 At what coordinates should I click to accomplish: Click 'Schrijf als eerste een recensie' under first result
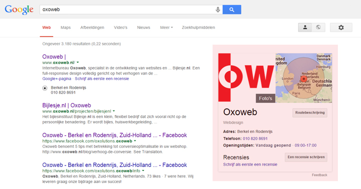102,79
